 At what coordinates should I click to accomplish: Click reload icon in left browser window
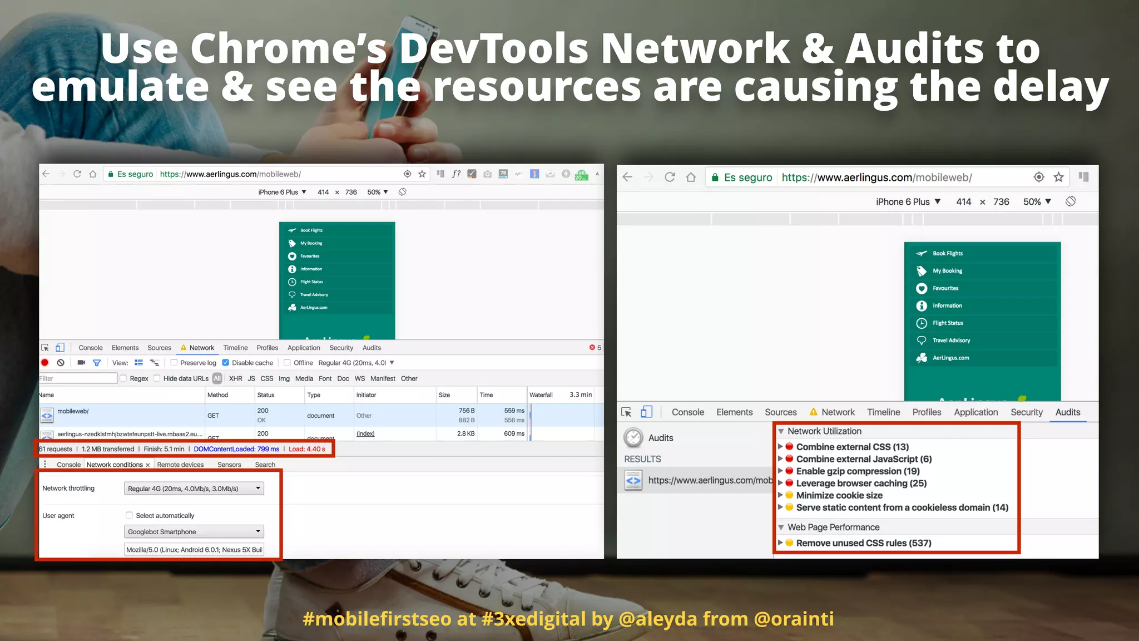(x=77, y=174)
